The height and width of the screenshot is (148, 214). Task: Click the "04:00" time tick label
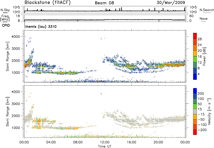51,142
